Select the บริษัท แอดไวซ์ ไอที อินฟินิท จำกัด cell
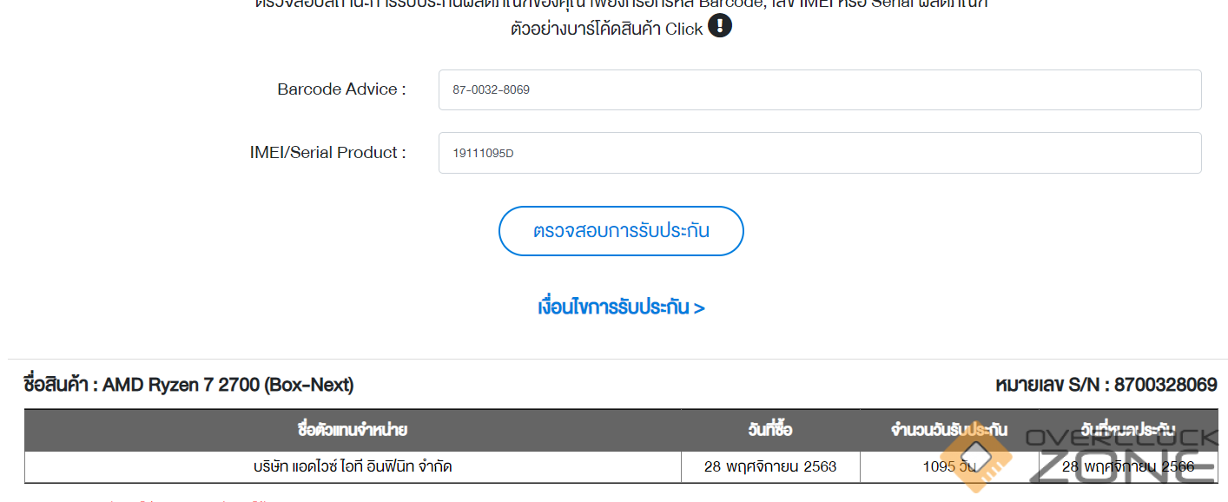 point(353,467)
